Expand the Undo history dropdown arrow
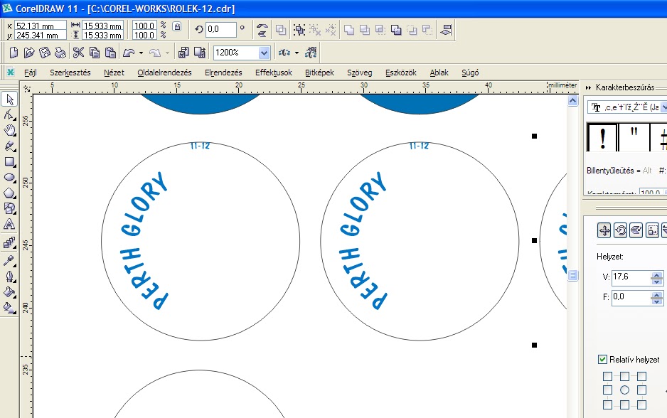Screen dimensions: 667x418 pos(142,53)
